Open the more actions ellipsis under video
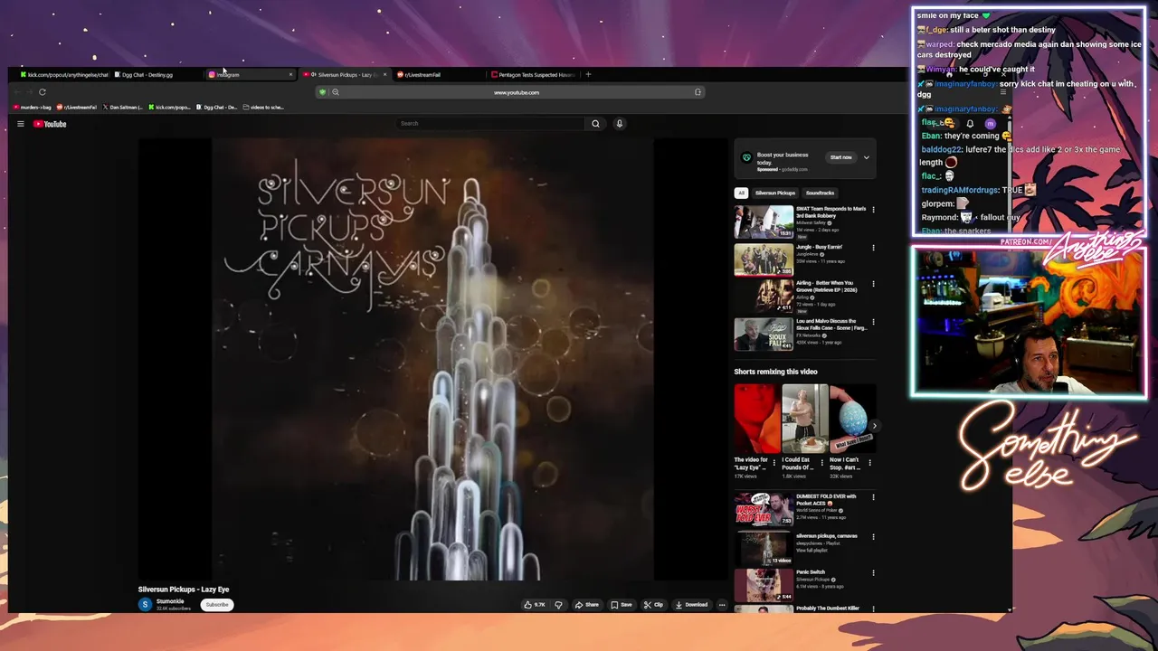 tap(721, 605)
